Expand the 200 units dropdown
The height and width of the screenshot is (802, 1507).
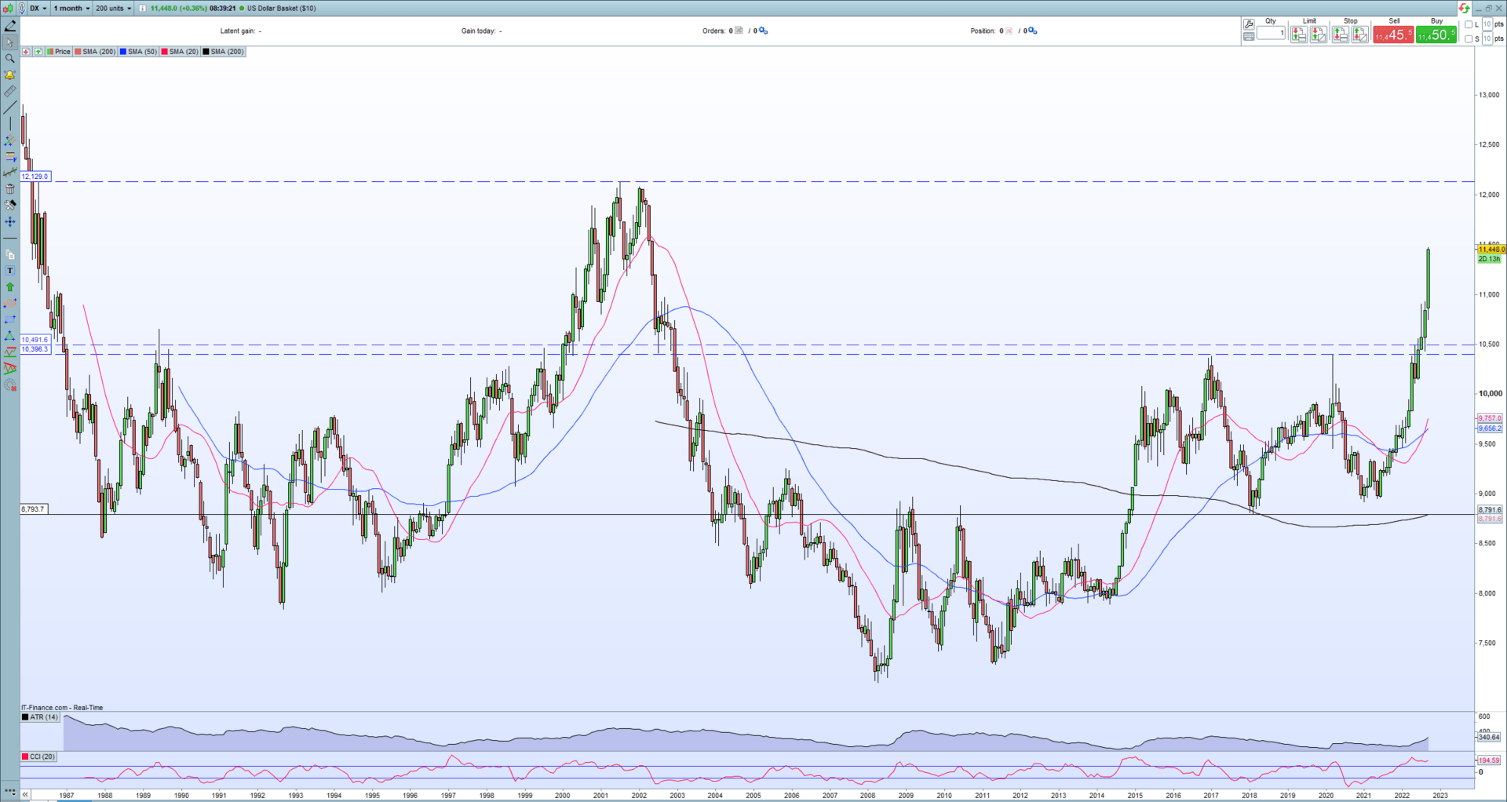pos(113,8)
